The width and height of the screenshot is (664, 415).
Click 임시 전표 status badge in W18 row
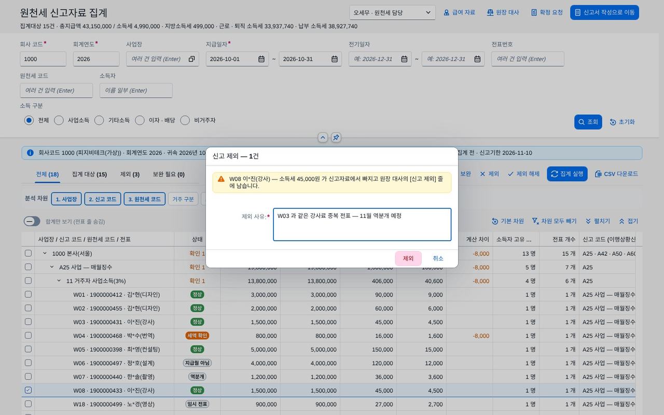[x=197, y=404]
